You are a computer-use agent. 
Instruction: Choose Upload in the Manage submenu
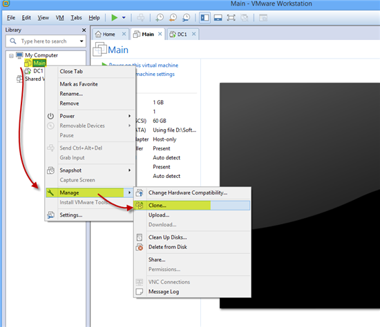(192, 215)
